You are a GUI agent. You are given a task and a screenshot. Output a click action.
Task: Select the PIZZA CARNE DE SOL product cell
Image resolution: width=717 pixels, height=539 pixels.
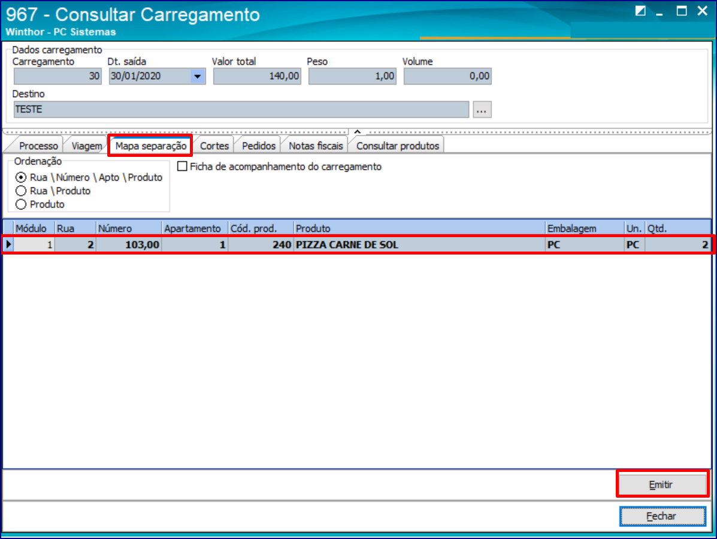click(x=419, y=244)
